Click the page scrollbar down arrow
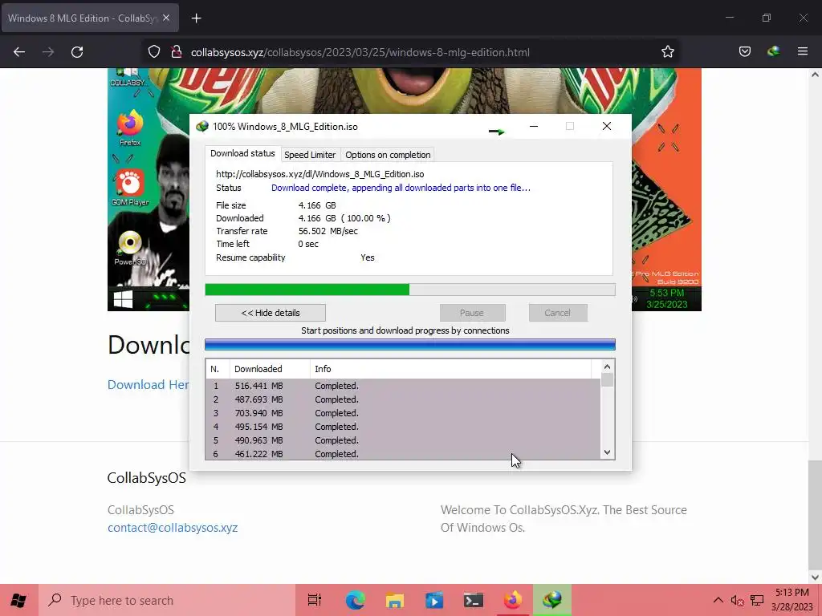This screenshot has width=822, height=616. tap(816, 577)
